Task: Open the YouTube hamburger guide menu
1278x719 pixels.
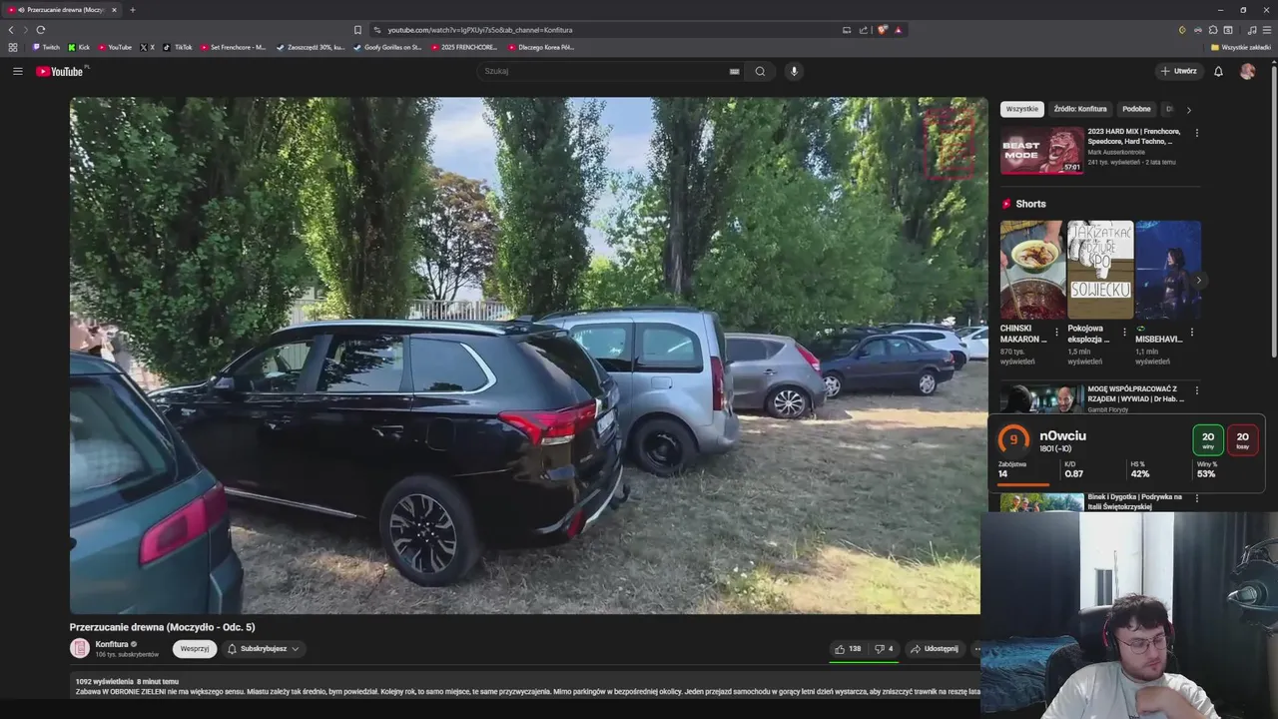Action: (x=17, y=71)
